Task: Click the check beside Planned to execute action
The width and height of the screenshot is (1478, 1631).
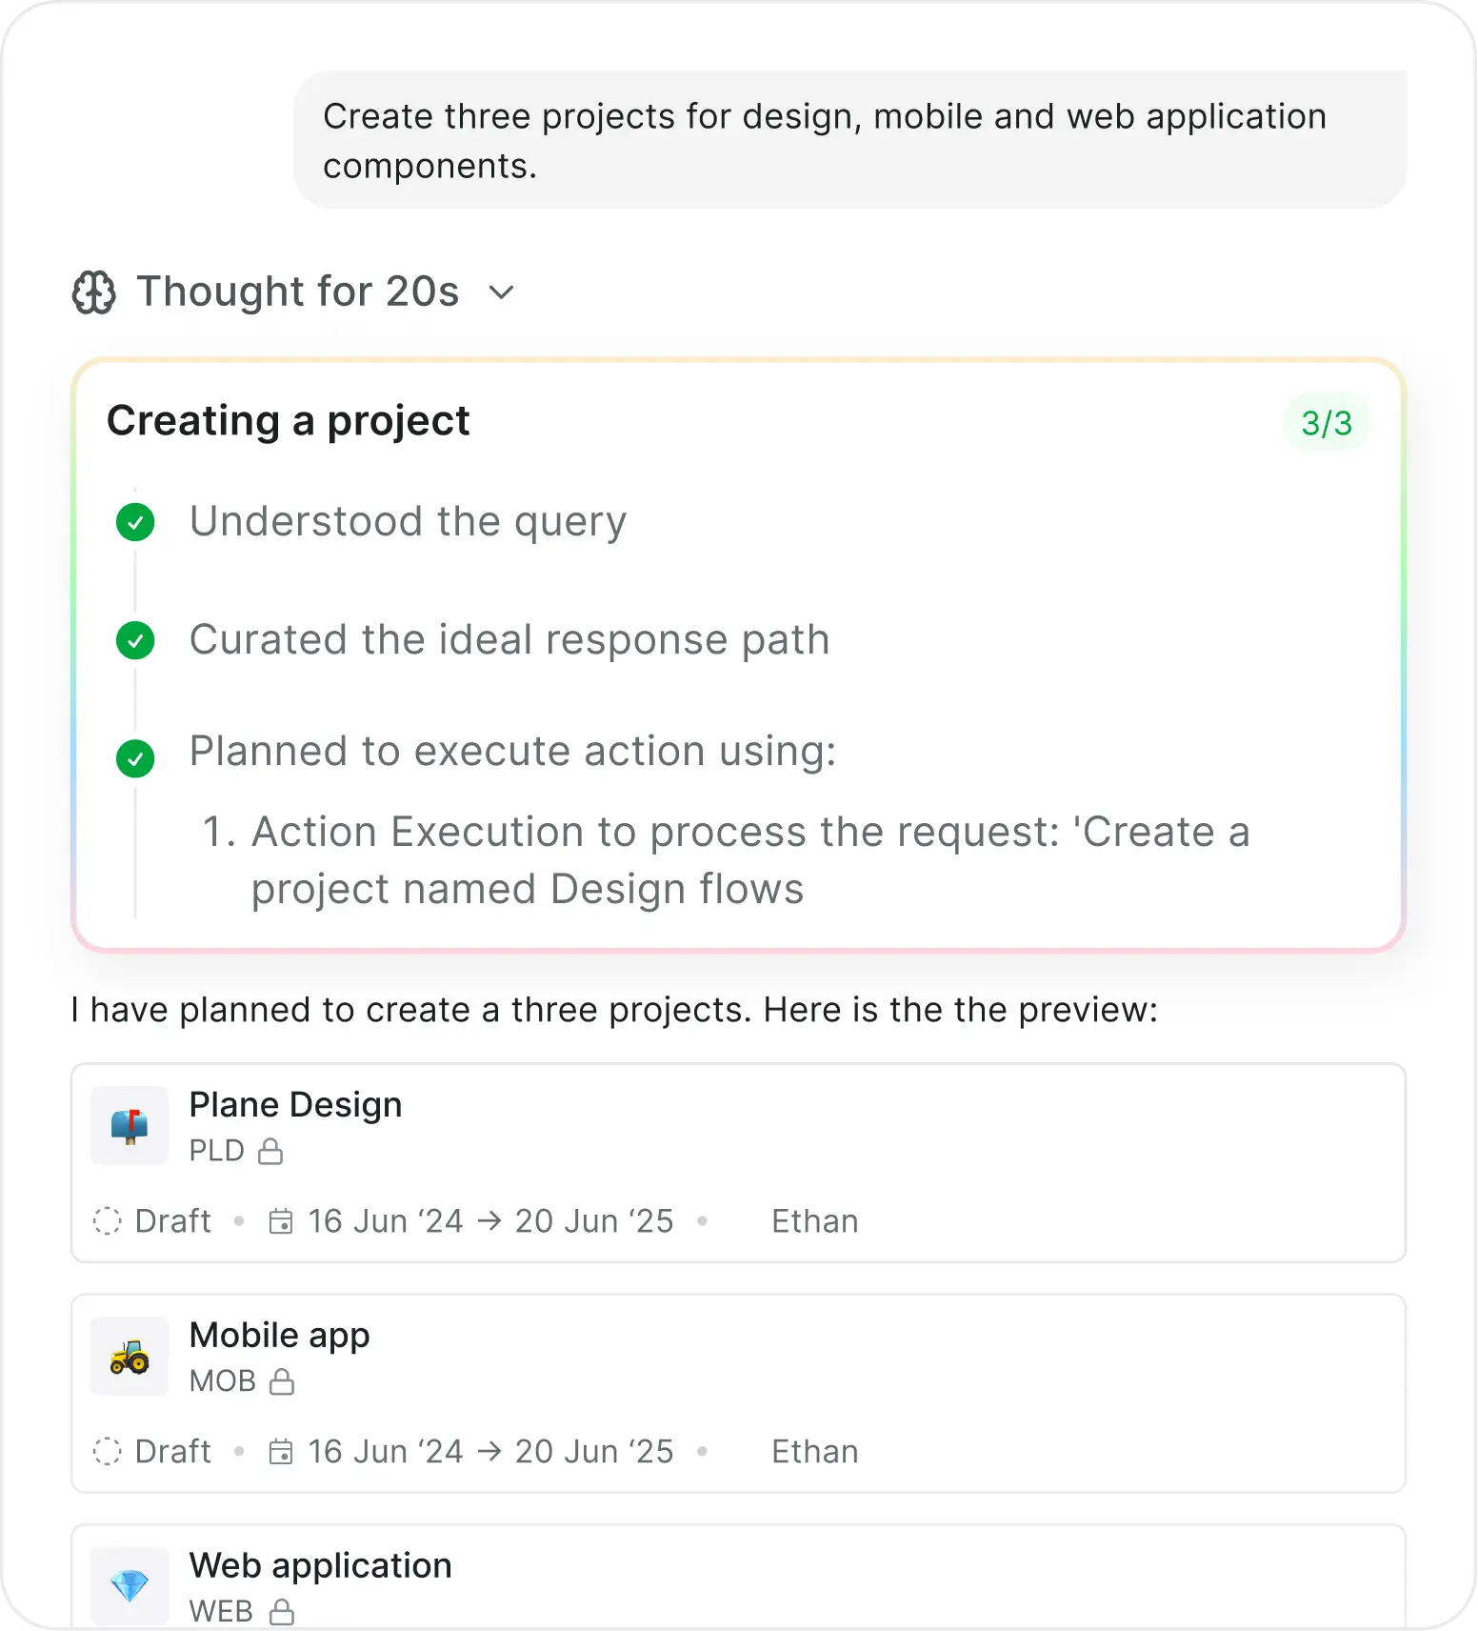Action: click(135, 758)
